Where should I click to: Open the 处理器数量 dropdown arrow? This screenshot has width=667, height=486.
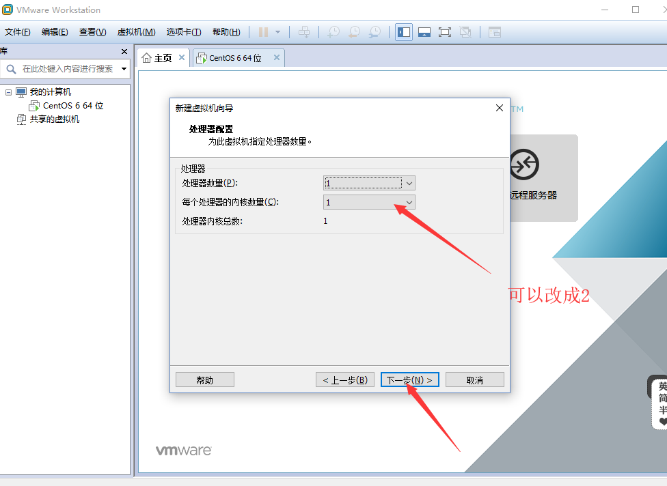409,183
